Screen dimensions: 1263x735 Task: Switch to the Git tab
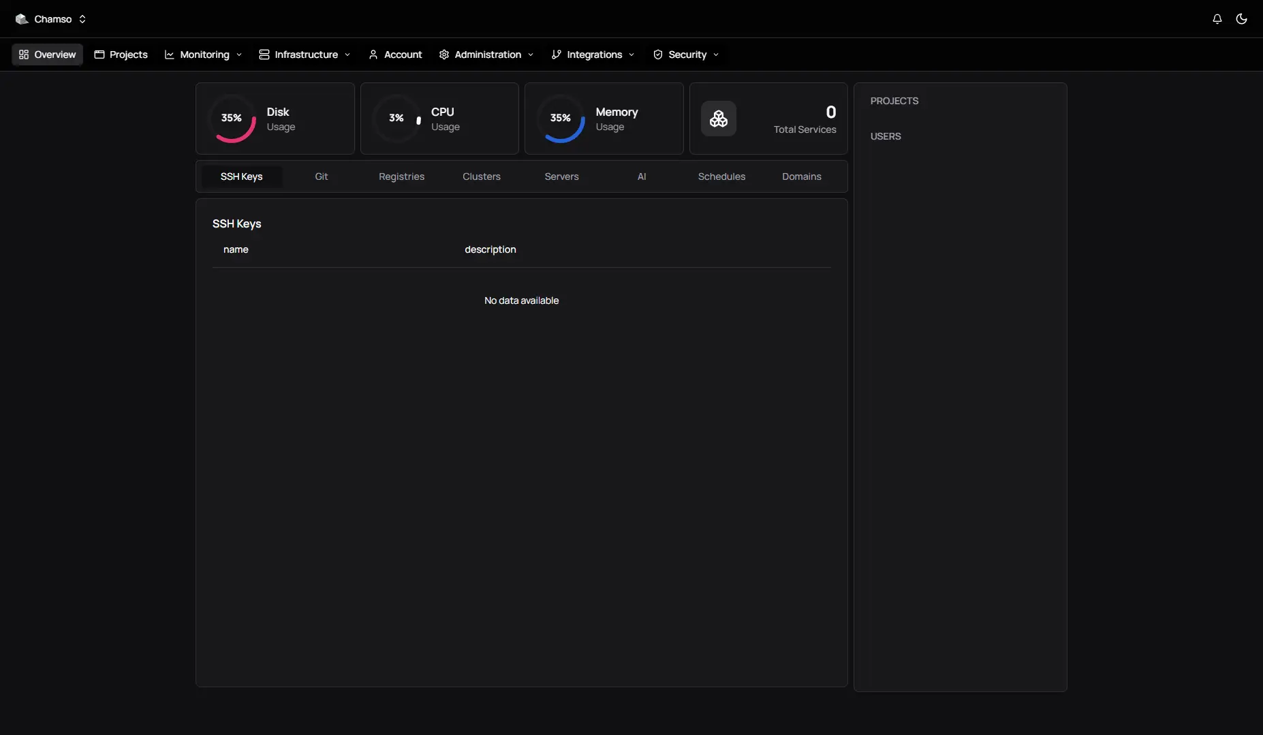(321, 176)
